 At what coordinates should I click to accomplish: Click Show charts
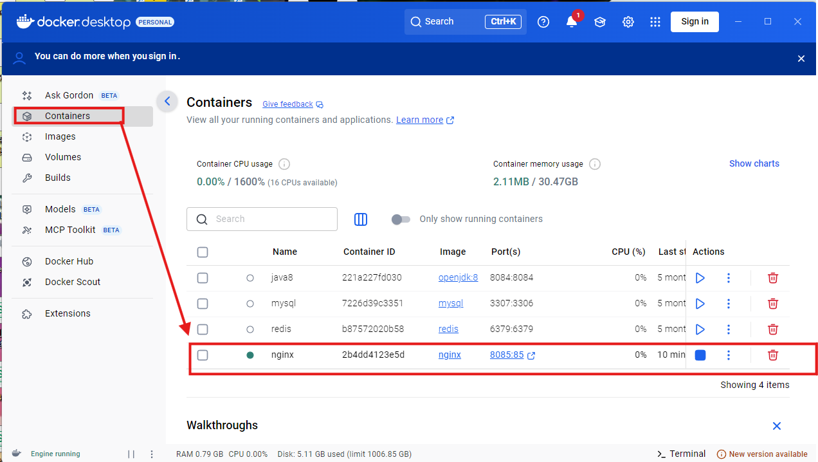[754, 163]
